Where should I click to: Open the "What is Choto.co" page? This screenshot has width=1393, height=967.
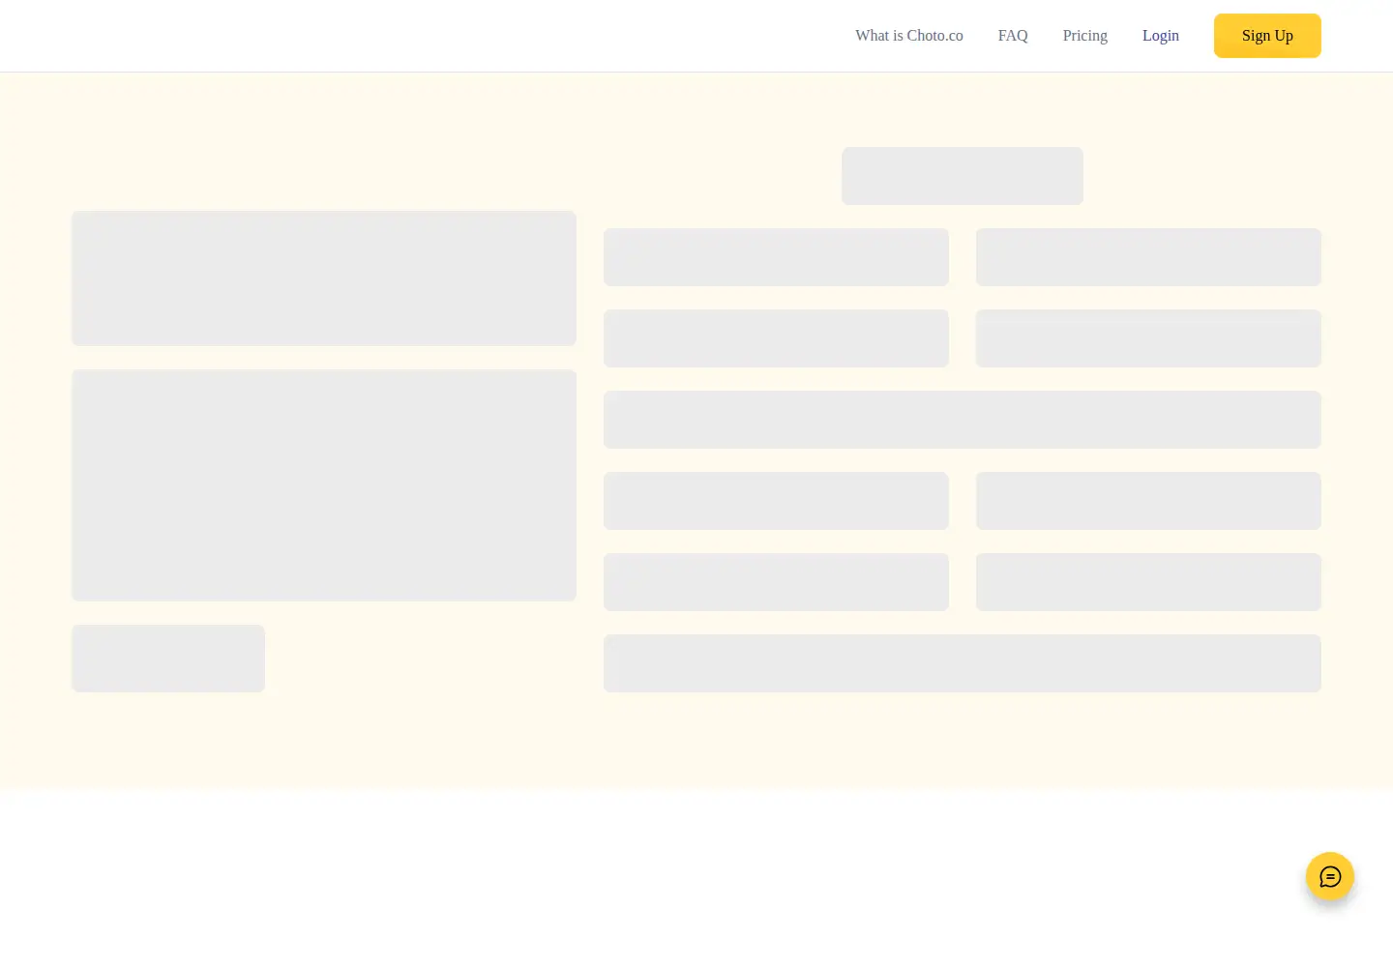pos(909,36)
